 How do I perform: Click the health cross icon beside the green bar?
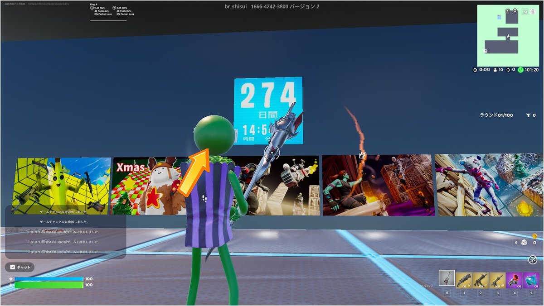click(x=11, y=285)
